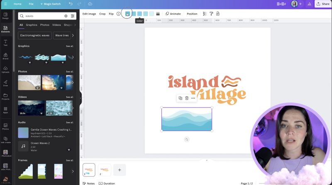Screen dimensions: 332x185
Task: Select Electromagnetic waves suggestion chip
Action: coord(35,35)
